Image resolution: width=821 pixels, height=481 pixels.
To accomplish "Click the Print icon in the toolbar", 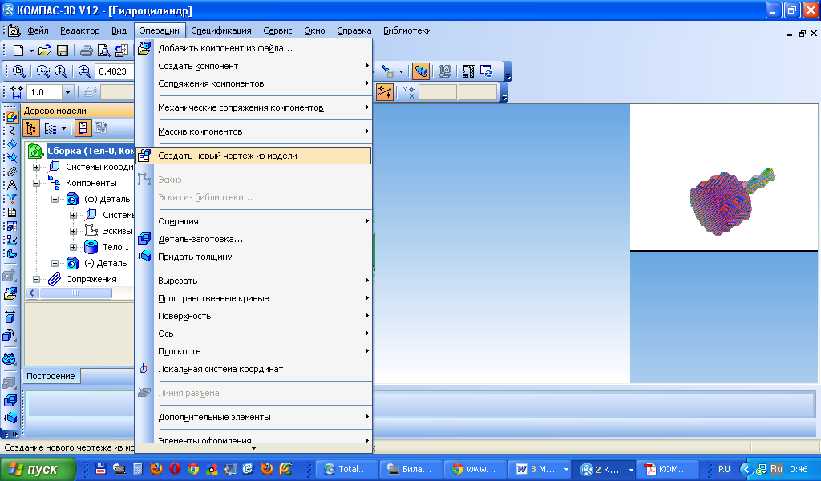I will (x=87, y=51).
